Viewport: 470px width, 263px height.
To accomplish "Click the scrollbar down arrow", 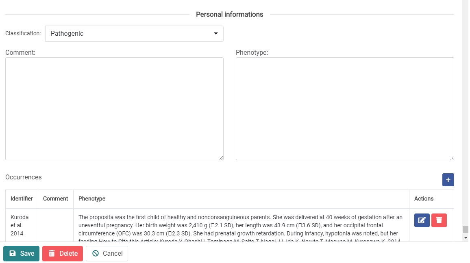I will click(466, 237).
